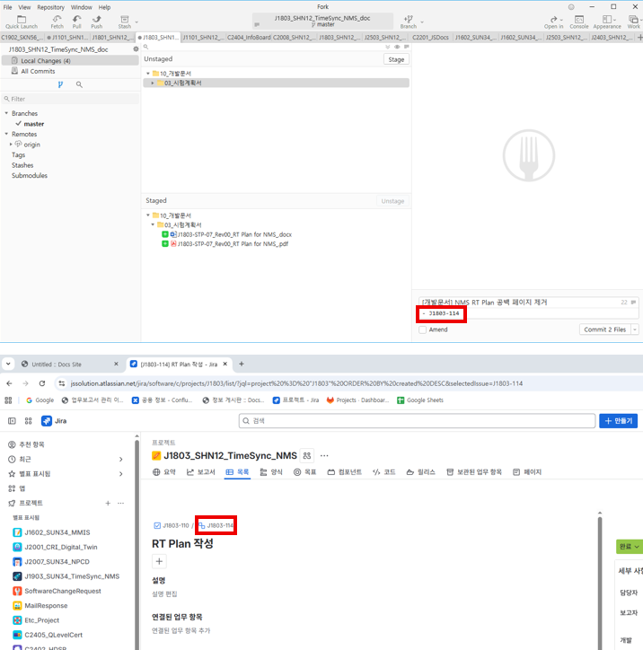Expand the origin remote
The image size is (643, 650).
point(11,144)
